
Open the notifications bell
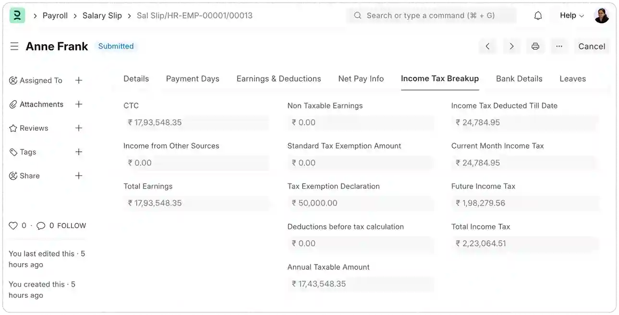[x=538, y=15]
